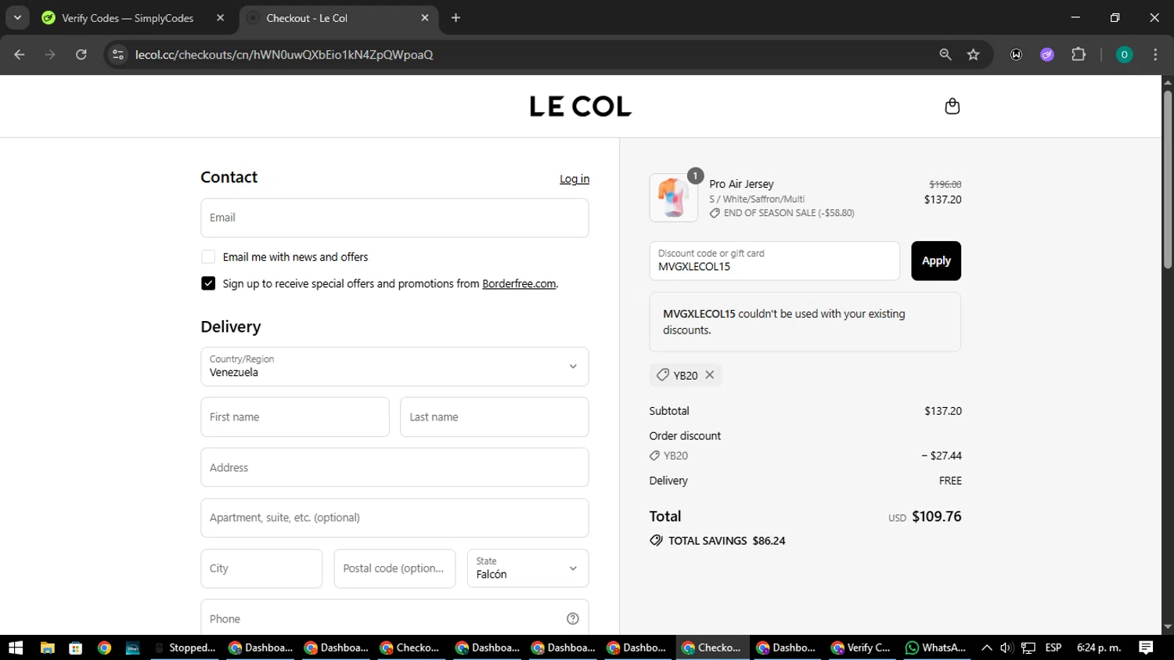Remove the YB20 discount tag
This screenshot has height=660, width=1174.
point(710,375)
